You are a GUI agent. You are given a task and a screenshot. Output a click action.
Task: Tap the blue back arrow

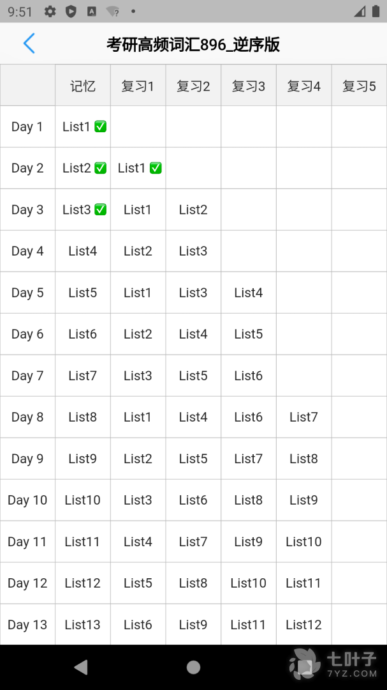(x=29, y=43)
